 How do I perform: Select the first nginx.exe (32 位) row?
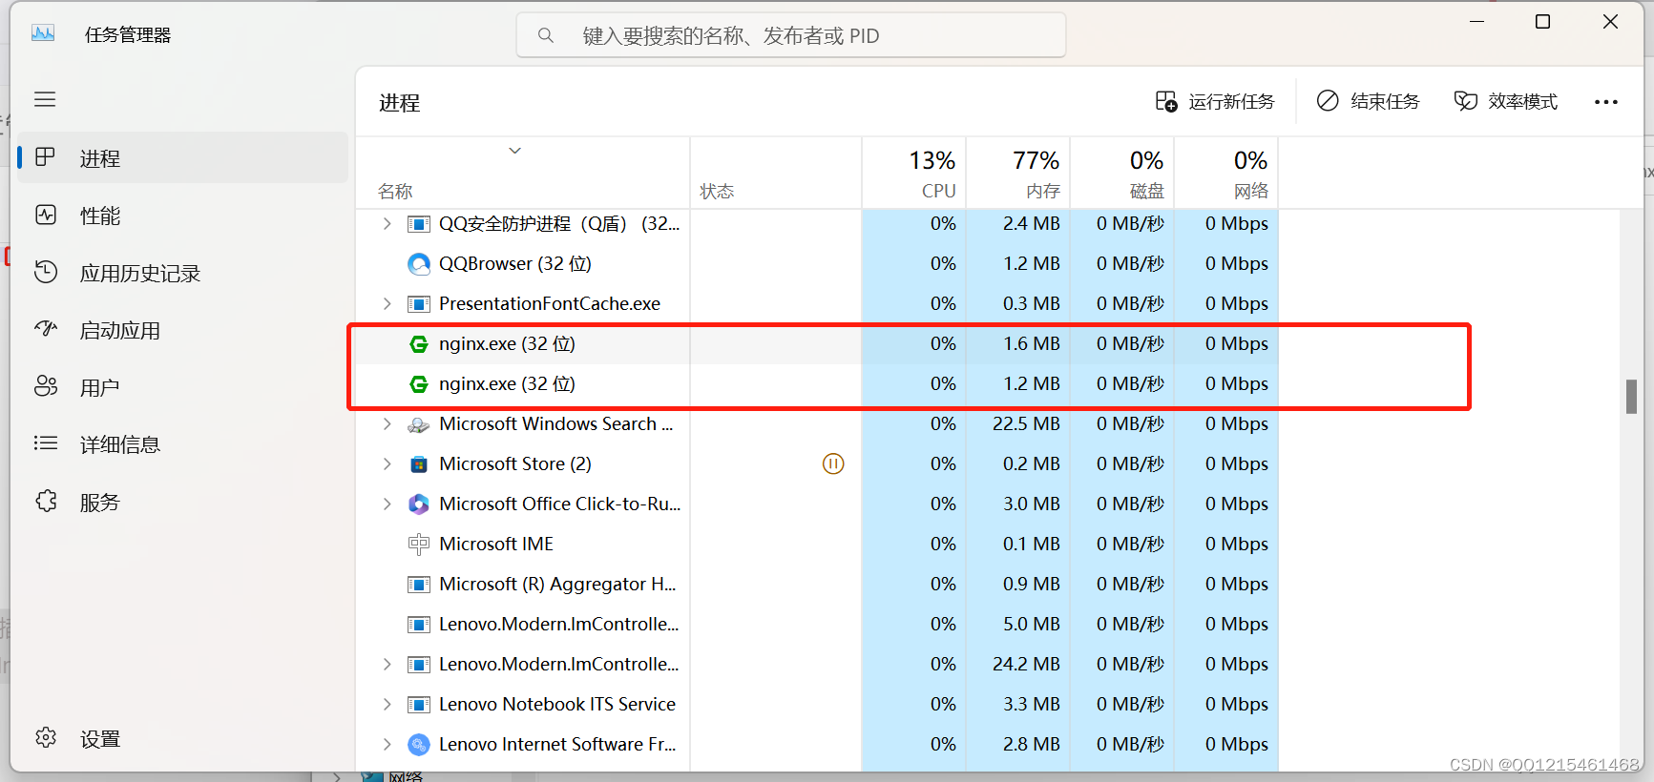[817, 343]
